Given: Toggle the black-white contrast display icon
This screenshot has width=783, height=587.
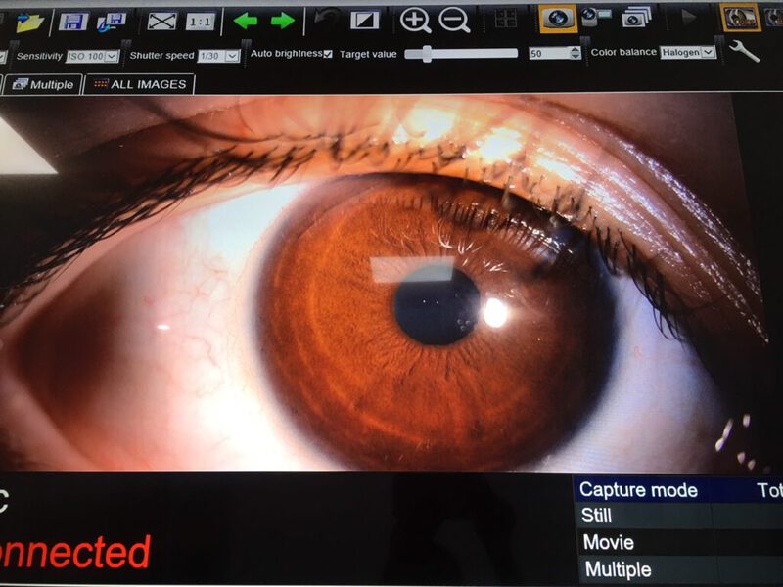Looking at the screenshot, I should pos(364,20).
